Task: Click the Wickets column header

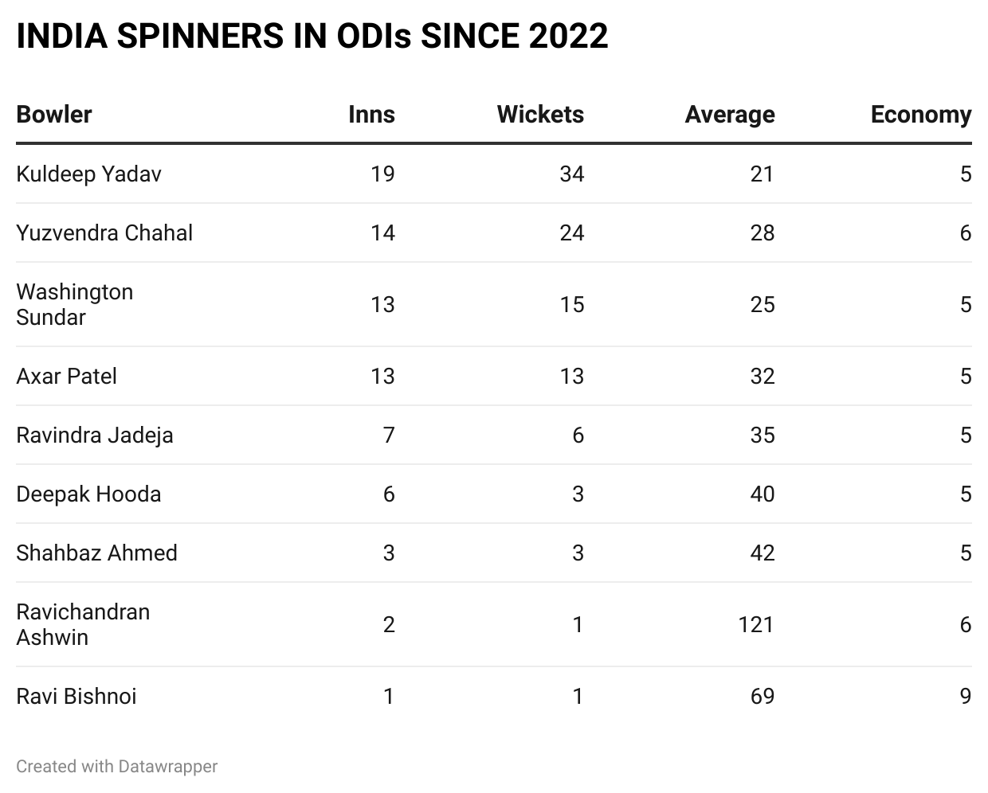Action: click(540, 115)
